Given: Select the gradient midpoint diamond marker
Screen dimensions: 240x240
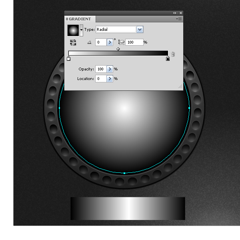Looking at the screenshot, I should tap(118, 49).
